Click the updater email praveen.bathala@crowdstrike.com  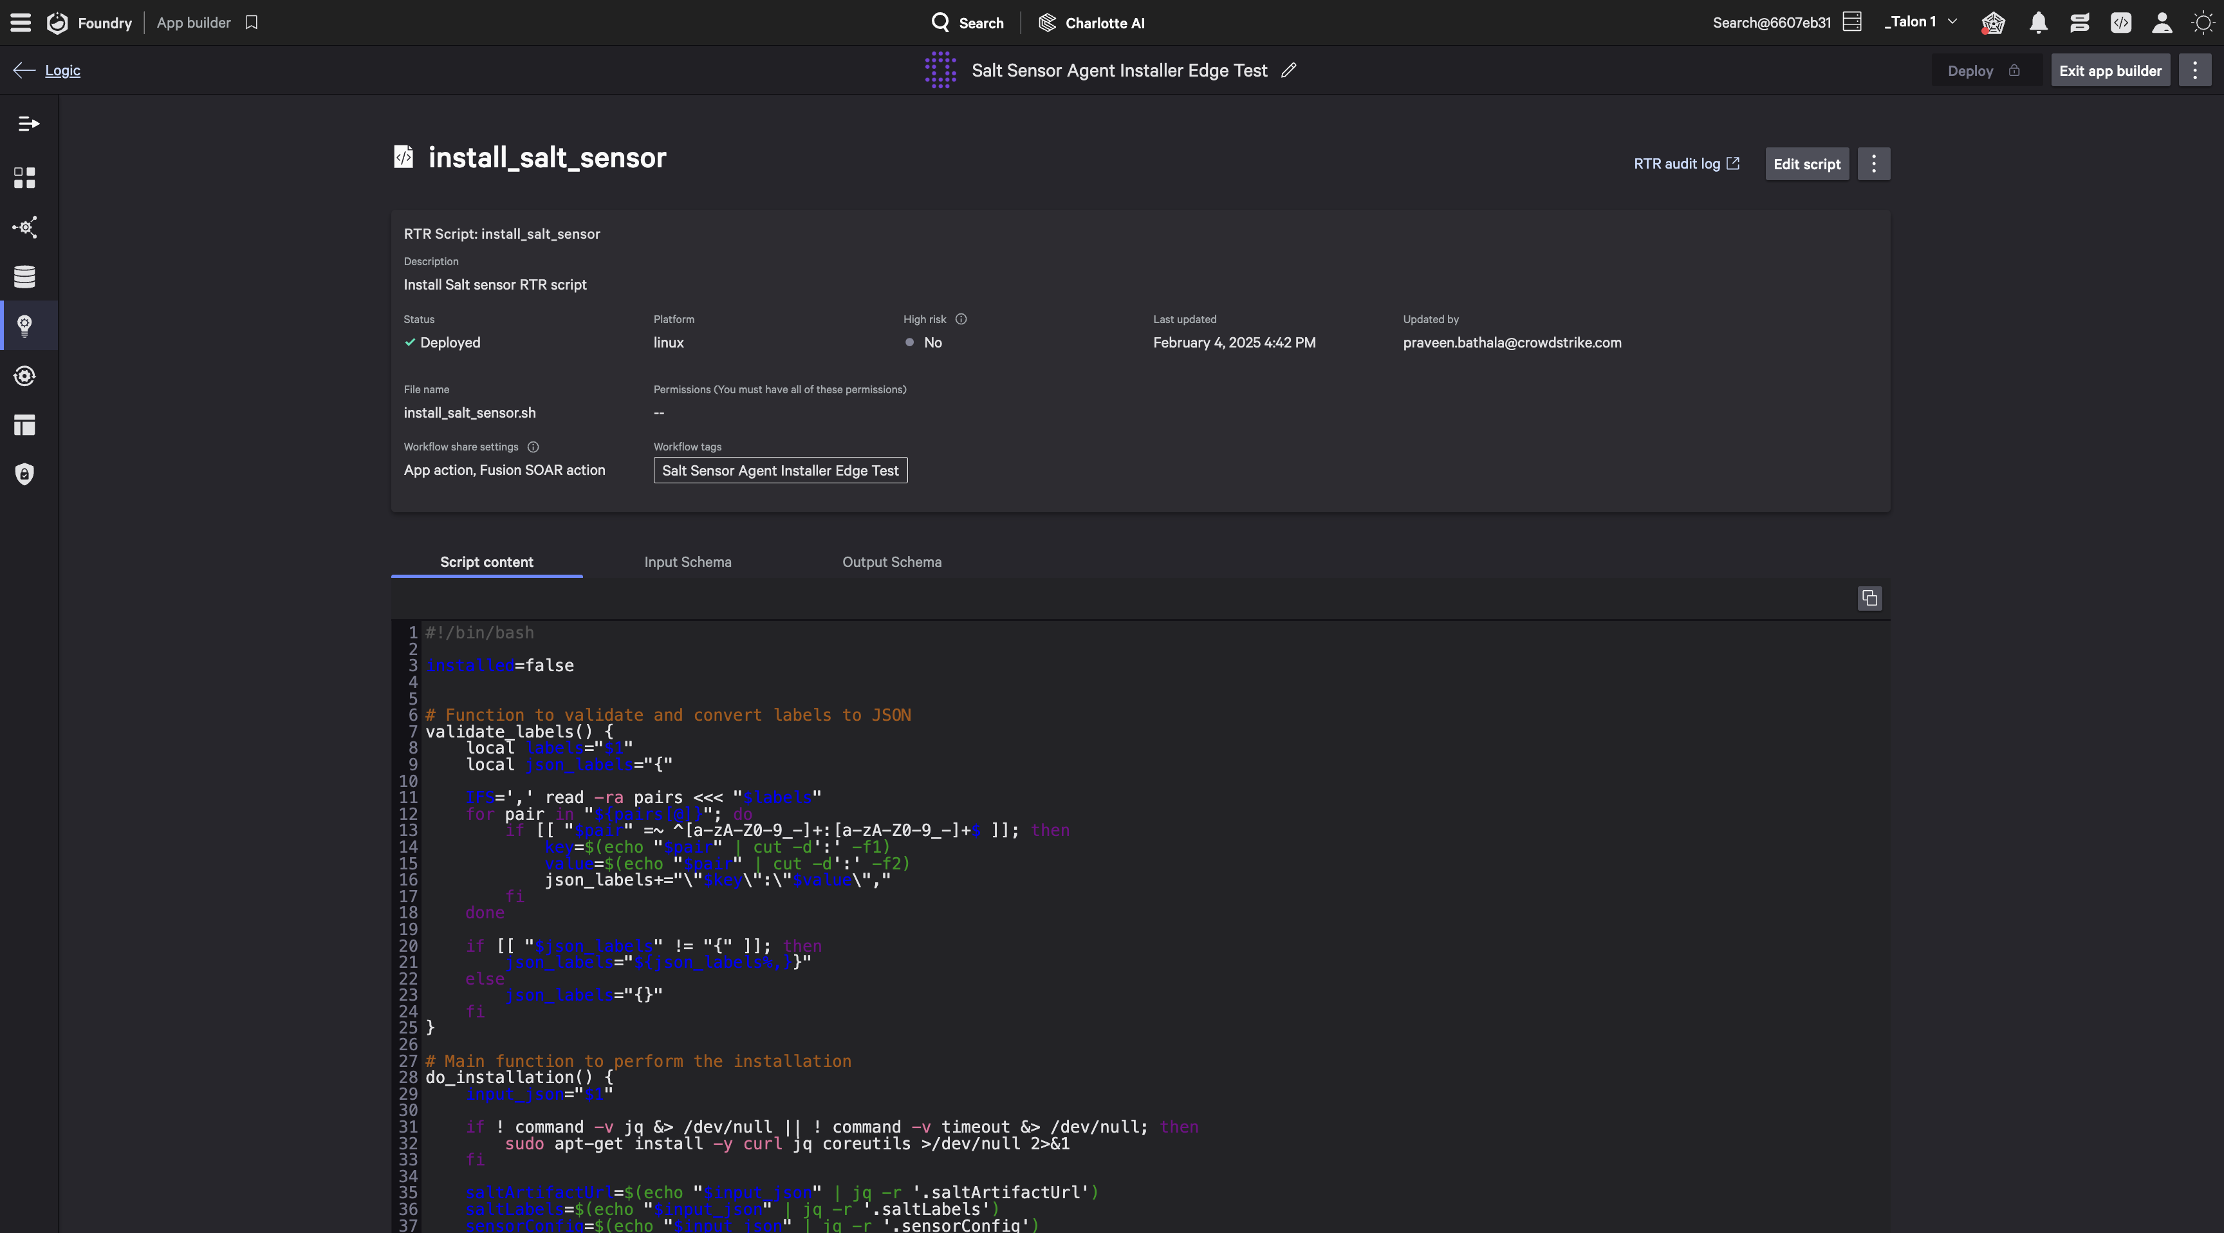pyautogui.click(x=1512, y=343)
